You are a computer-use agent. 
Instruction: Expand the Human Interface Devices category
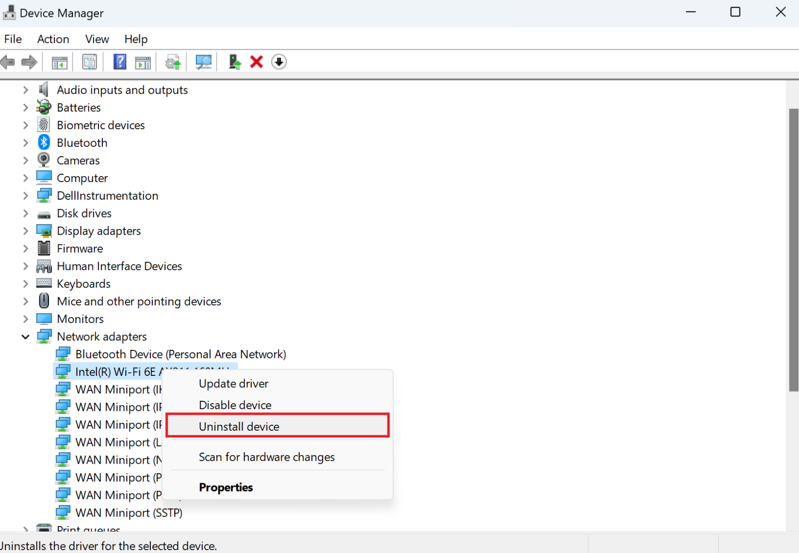point(25,266)
